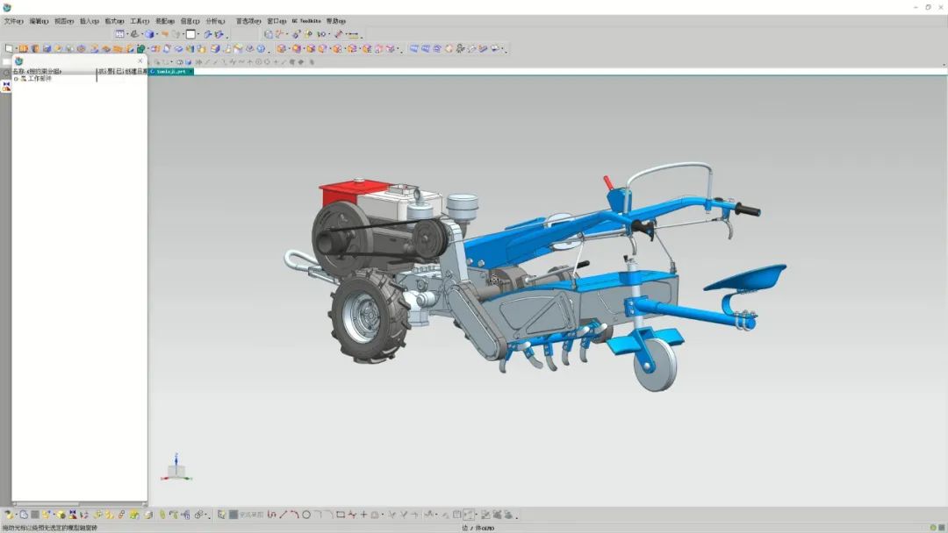Open the 文件 (File) menu
Screen dimensions: 948x533
click(13, 21)
